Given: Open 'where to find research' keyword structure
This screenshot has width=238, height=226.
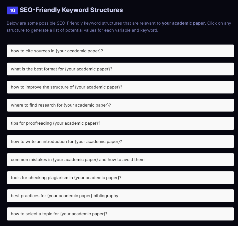Looking at the screenshot, I should tap(120, 105).
